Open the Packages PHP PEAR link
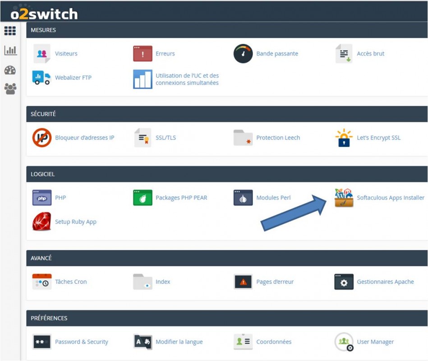This screenshot has width=428, height=361. (181, 198)
